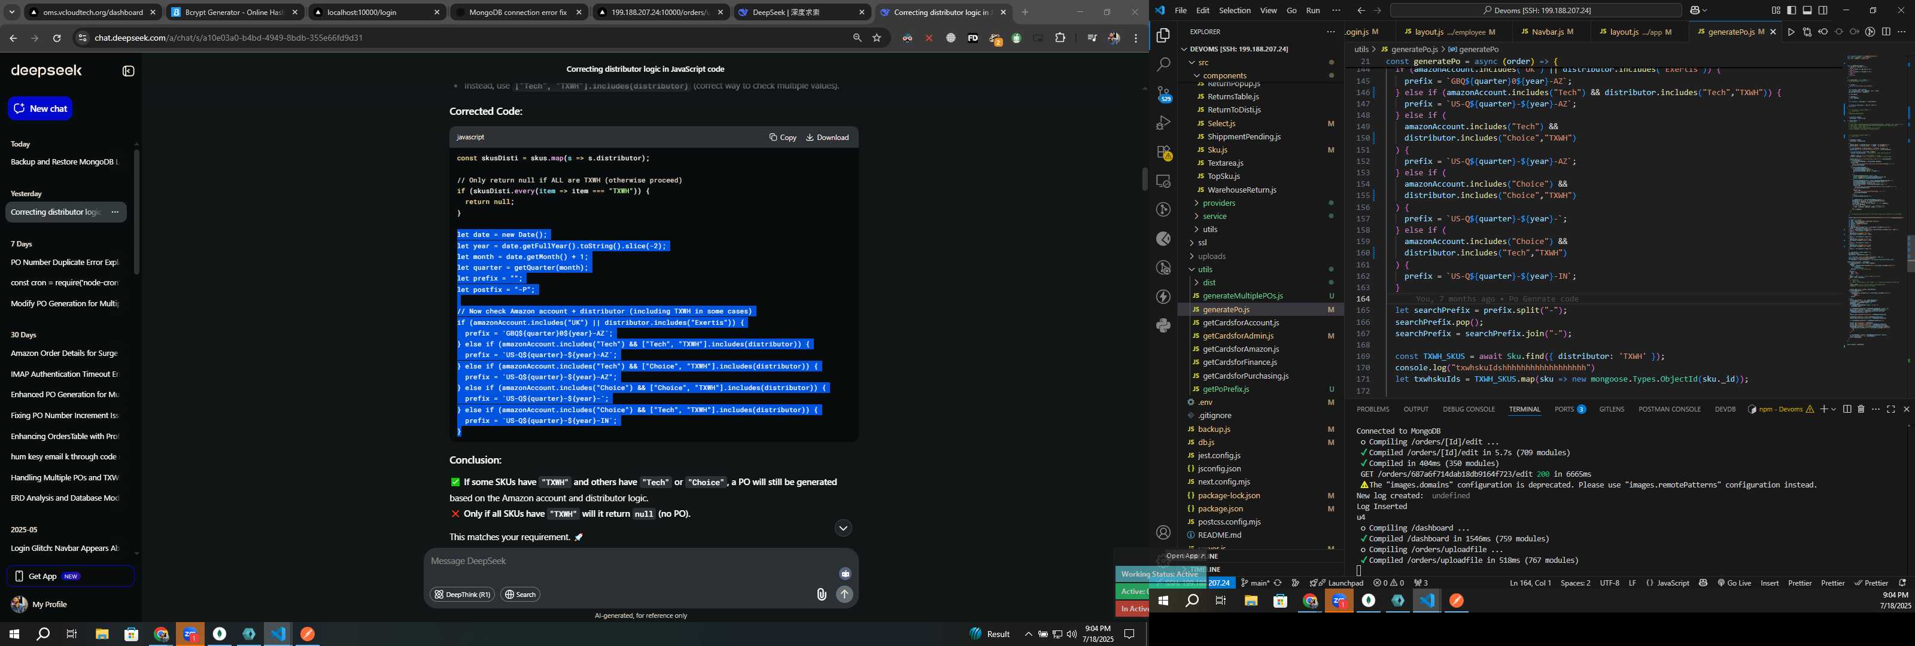This screenshot has height=646, width=1915.
Task: Toggle DeepThink (R1) mode
Action: (x=463, y=594)
